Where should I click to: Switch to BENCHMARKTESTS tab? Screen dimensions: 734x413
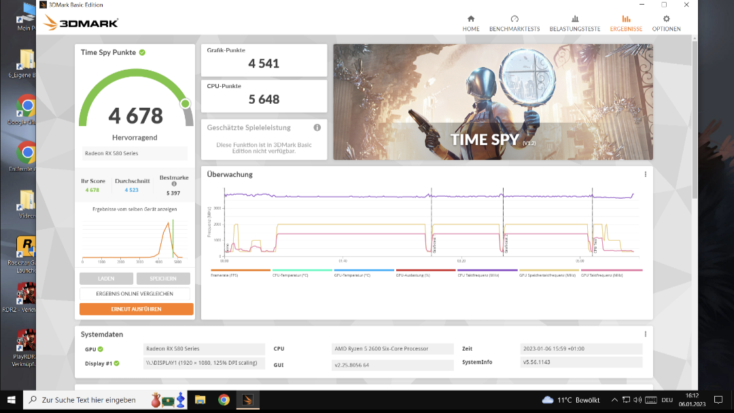click(514, 23)
